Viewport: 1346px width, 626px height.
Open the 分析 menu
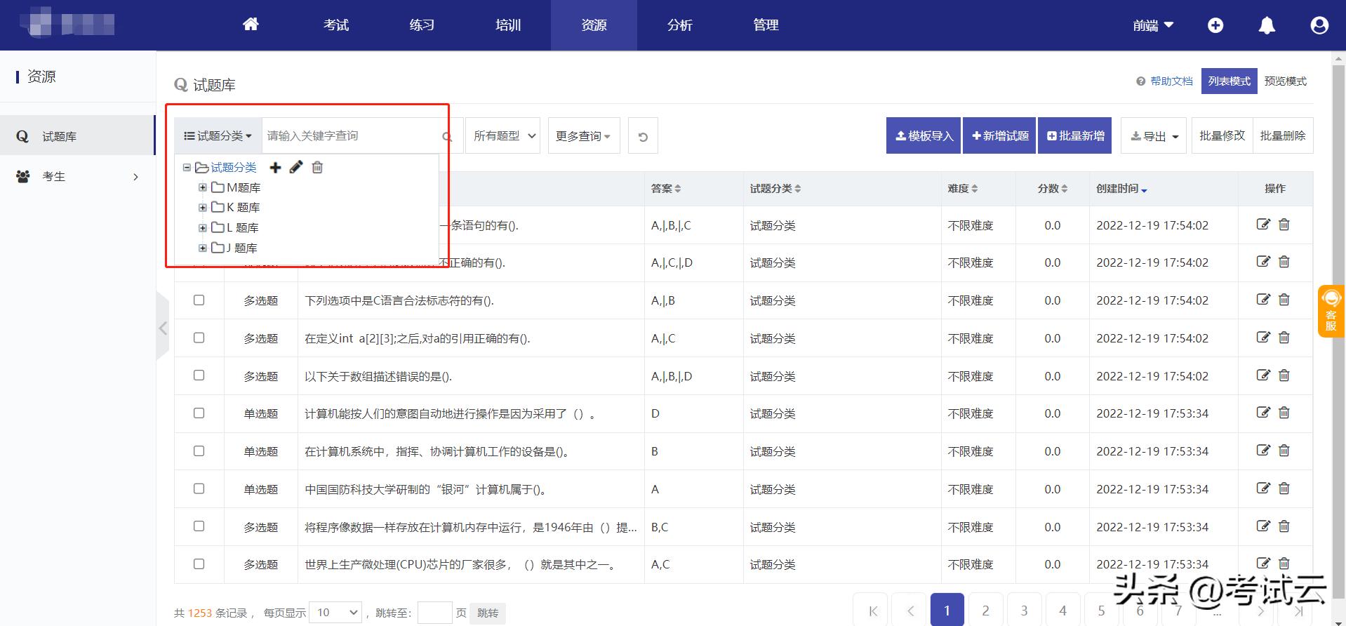[x=680, y=25]
